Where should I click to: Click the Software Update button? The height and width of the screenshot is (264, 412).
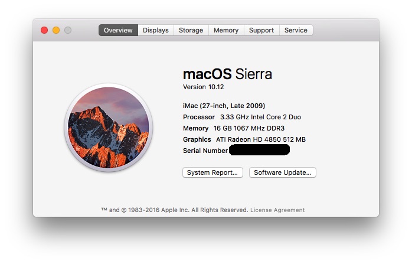pyautogui.click(x=283, y=172)
